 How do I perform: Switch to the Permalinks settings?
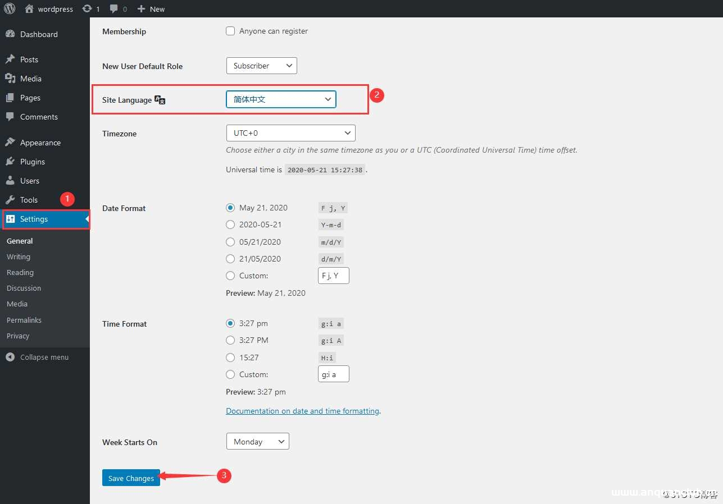pyautogui.click(x=24, y=320)
